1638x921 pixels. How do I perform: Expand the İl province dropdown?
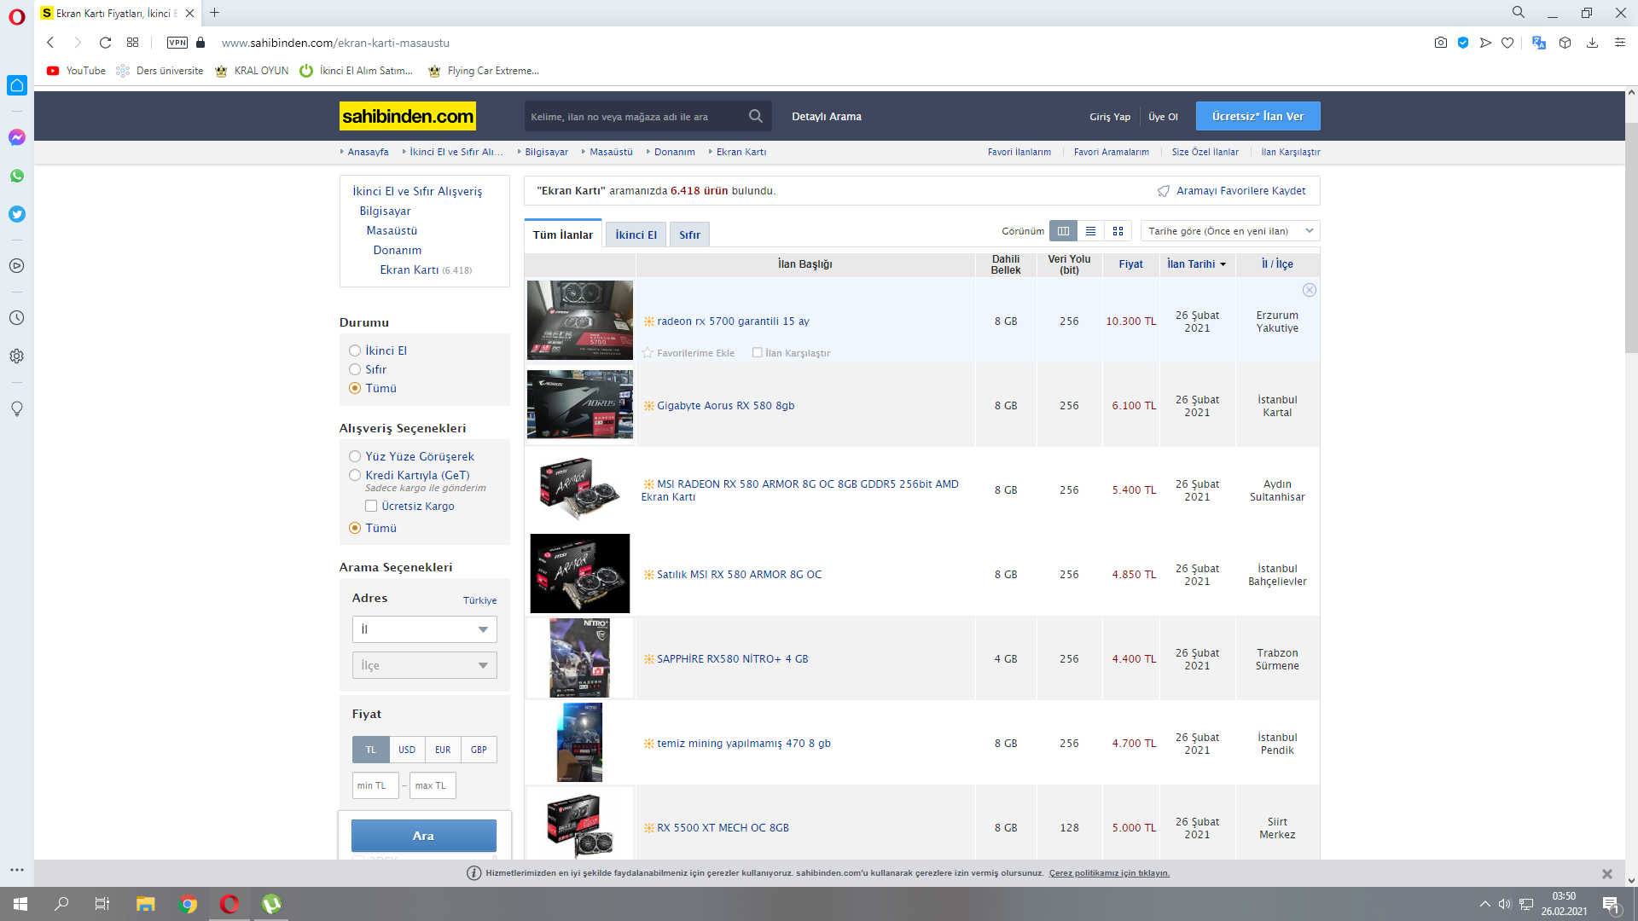(424, 629)
